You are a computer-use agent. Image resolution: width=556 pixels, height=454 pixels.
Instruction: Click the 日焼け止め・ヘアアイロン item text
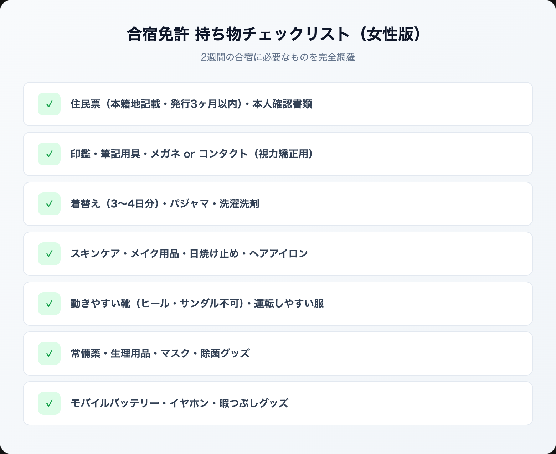click(249, 254)
